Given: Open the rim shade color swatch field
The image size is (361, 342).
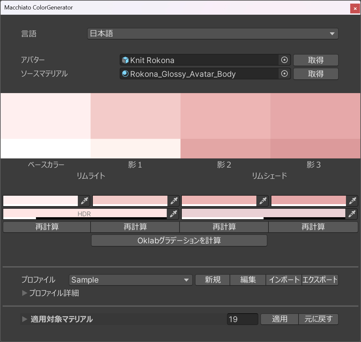Looking at the screenshot, I should coord(263,214).
